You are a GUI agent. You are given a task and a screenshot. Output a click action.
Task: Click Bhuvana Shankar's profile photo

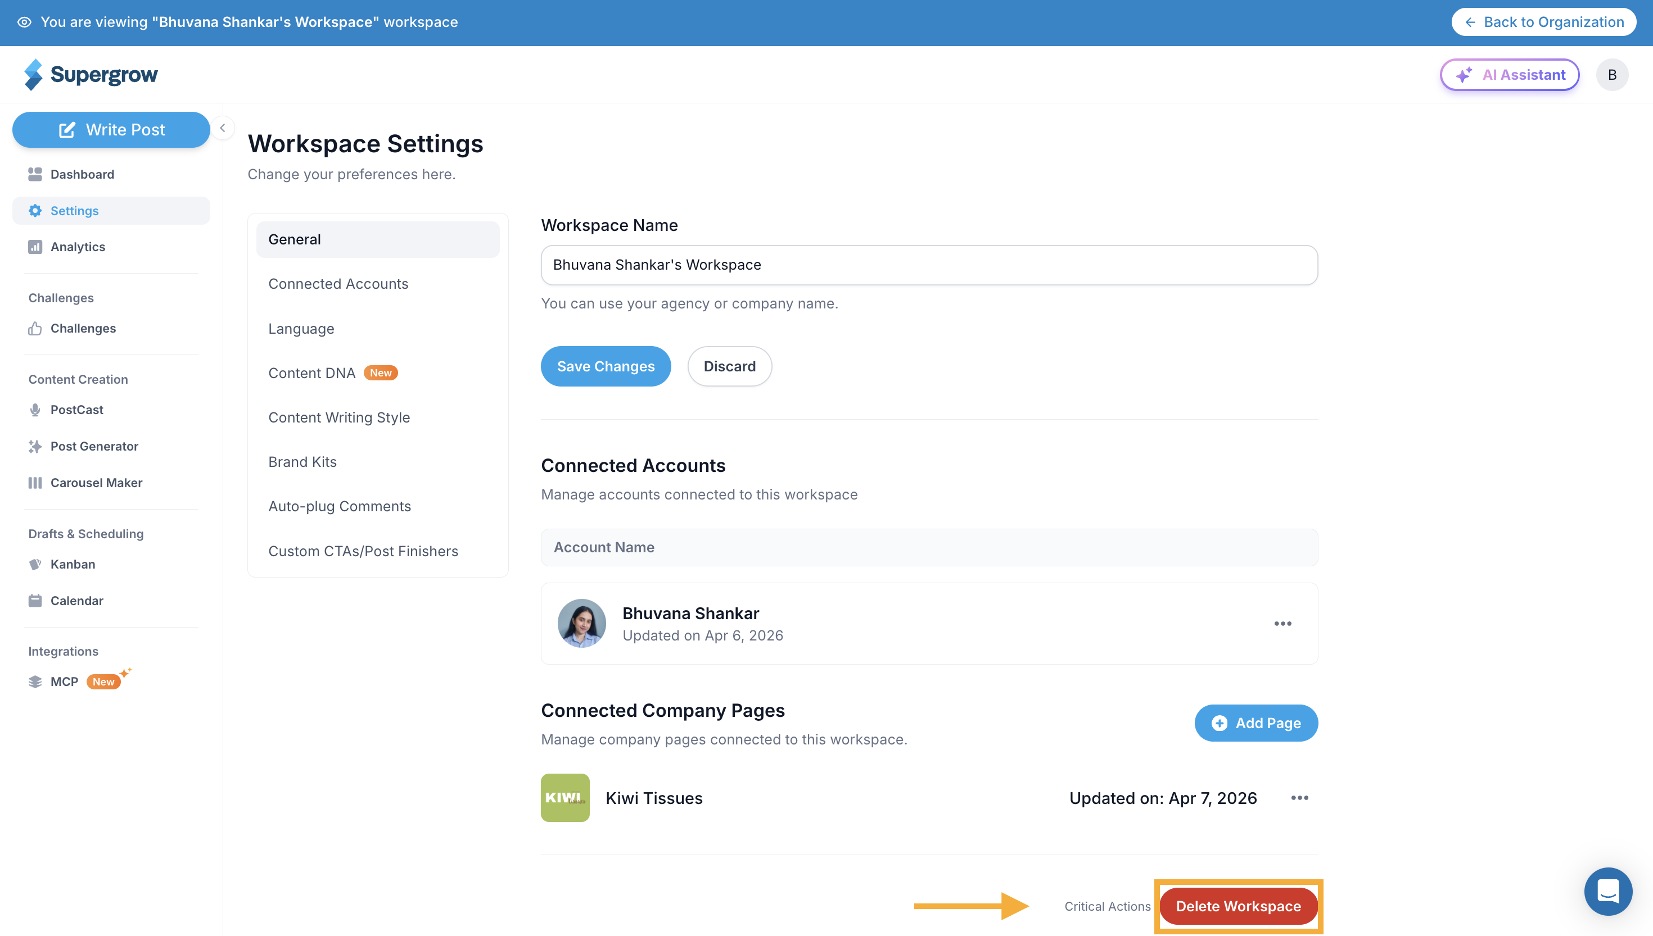point(581,624)
